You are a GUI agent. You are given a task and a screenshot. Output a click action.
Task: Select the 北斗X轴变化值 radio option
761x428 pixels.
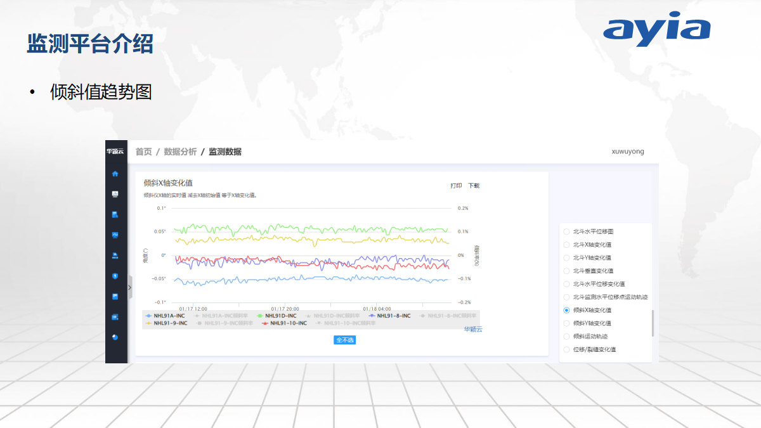(588, 245)
